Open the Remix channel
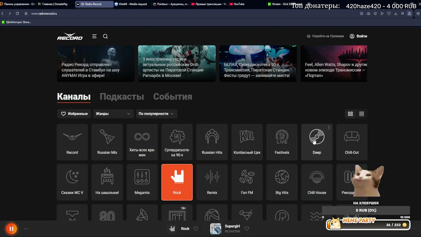The width and height of the screenshot is (421, 237). pos(212,182)
